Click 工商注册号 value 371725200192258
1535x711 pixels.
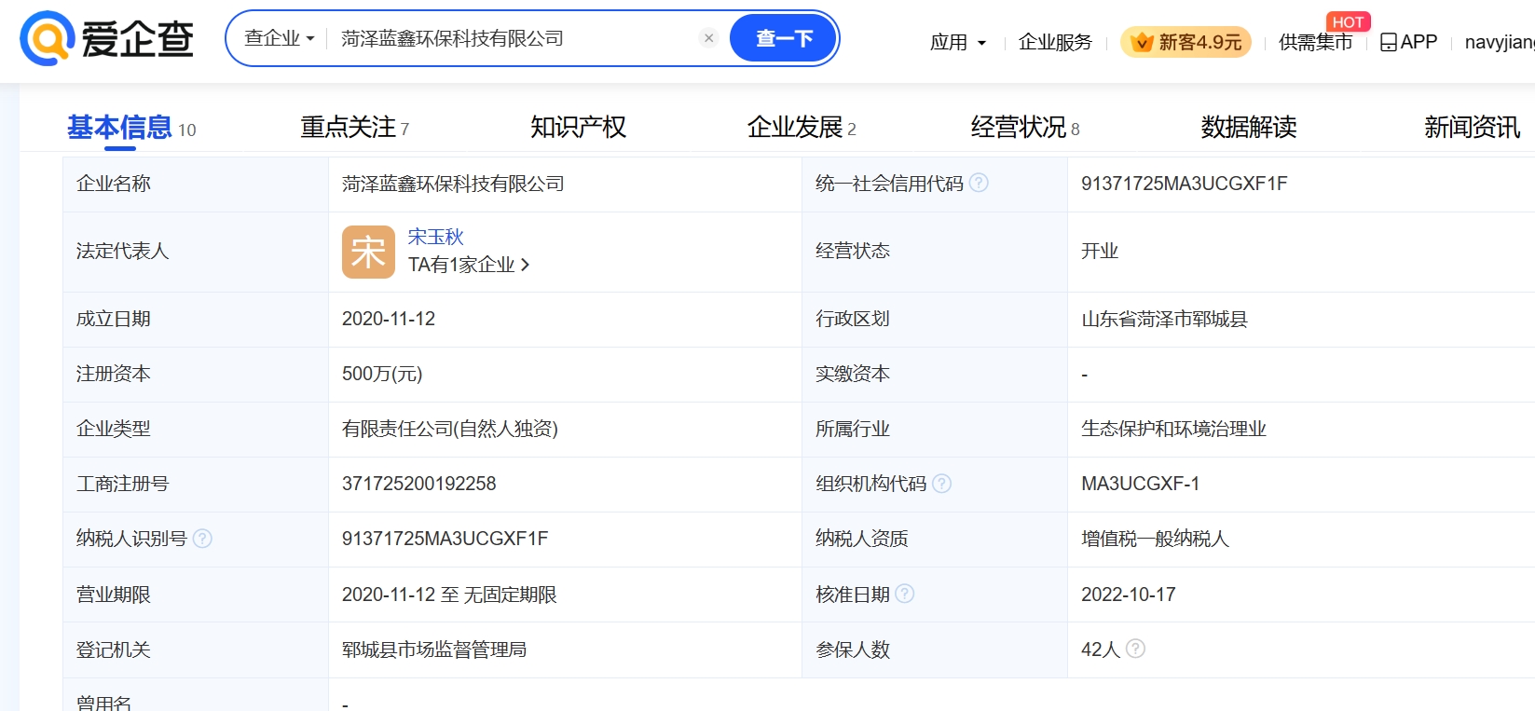pyautogui.click(x=418, y=484)
